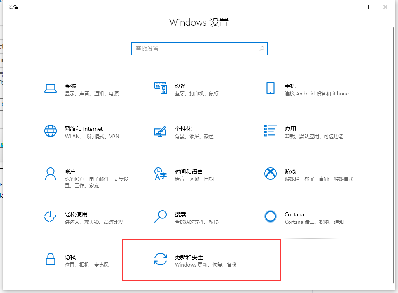Open Cortana settings title
398x293 pixels.
294,214
